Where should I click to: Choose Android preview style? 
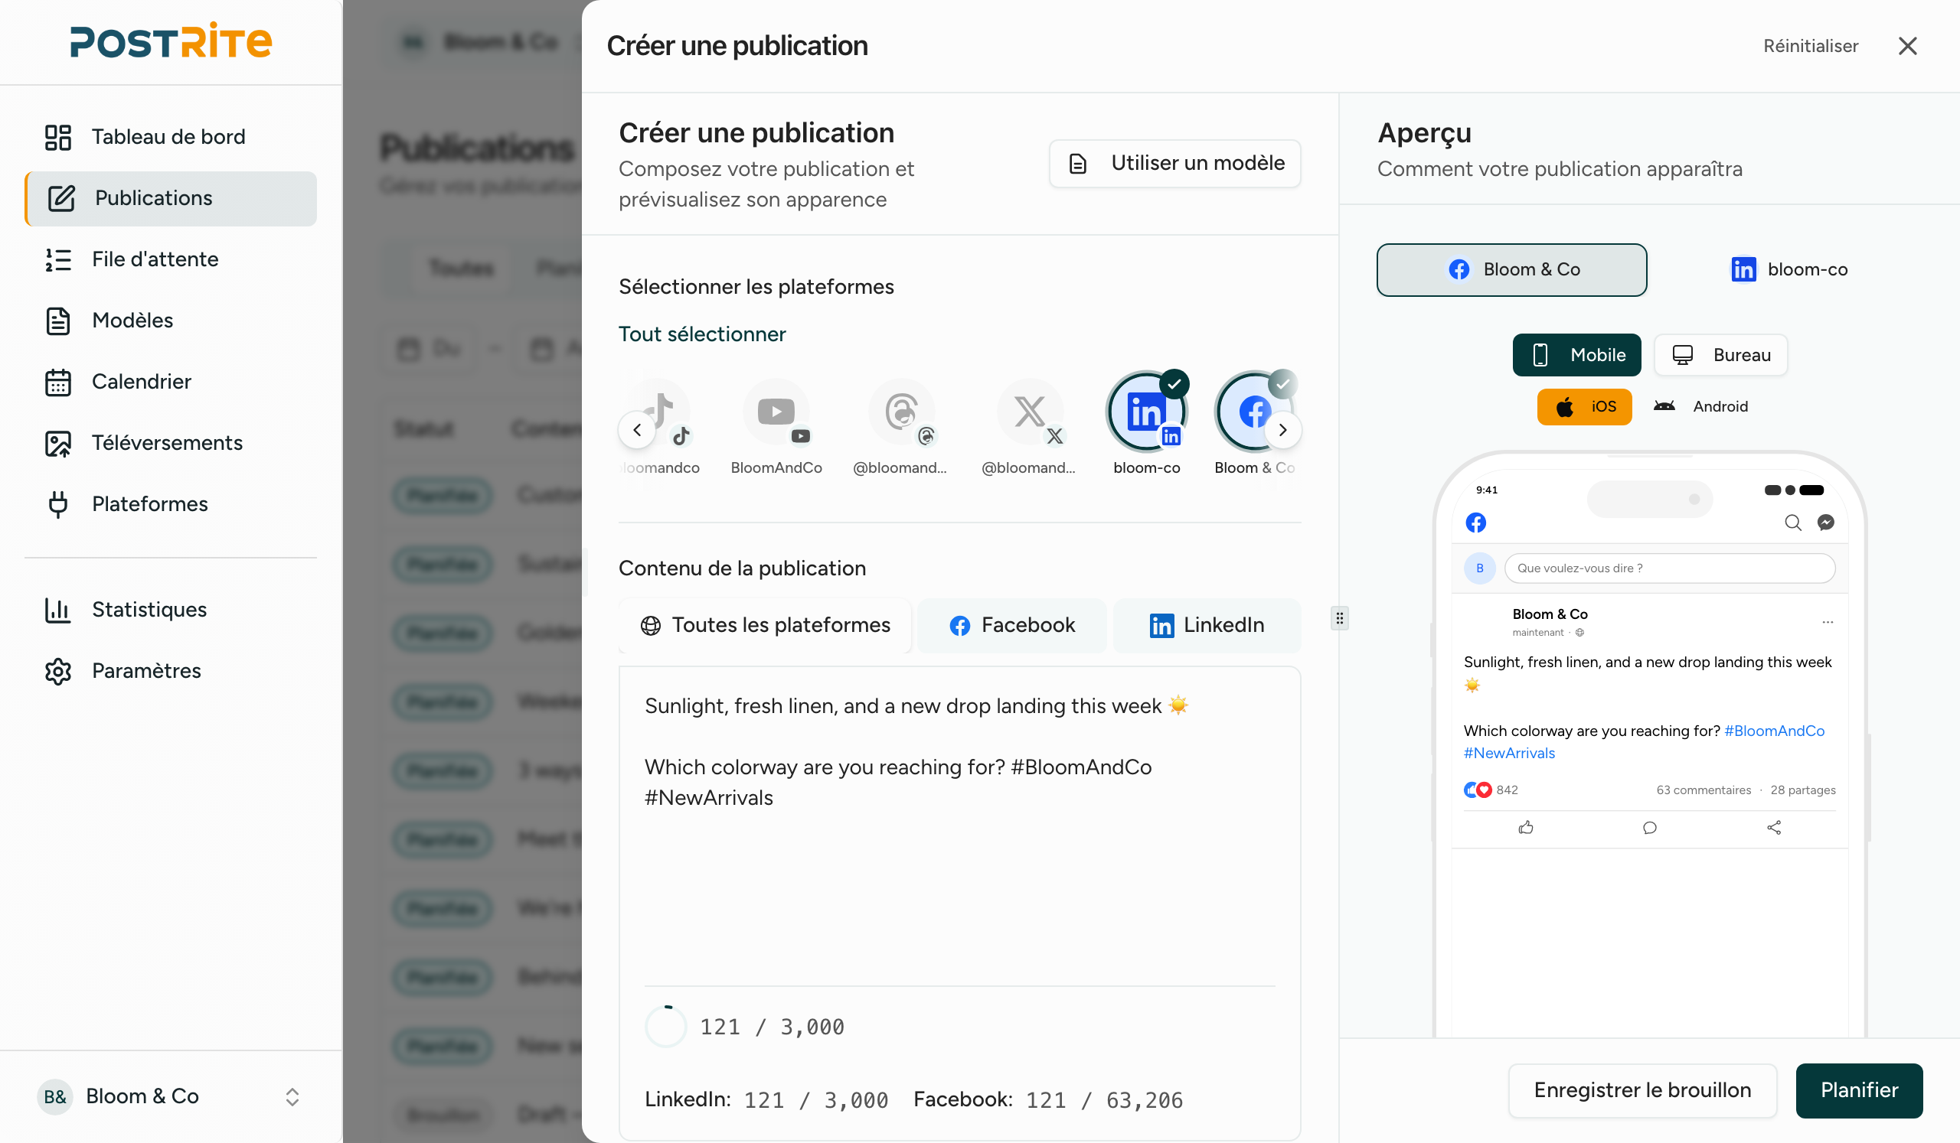coord(1701,406)
